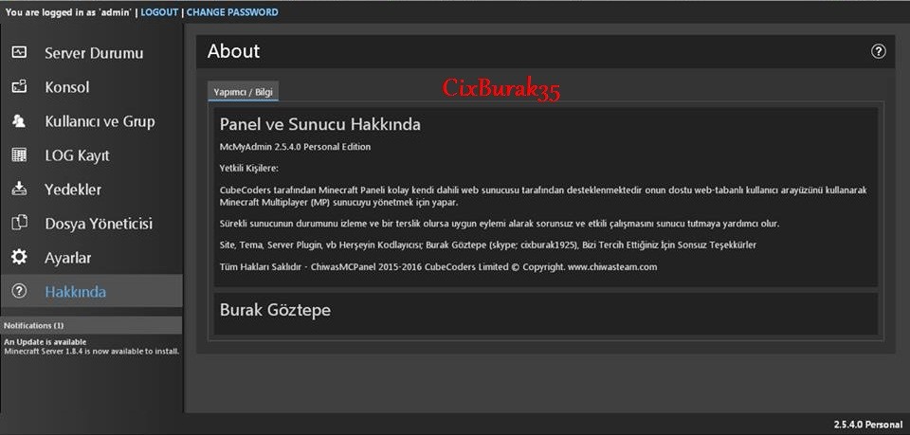Click the 'Yetkili Kişilere:' line

tap(249, 168)
